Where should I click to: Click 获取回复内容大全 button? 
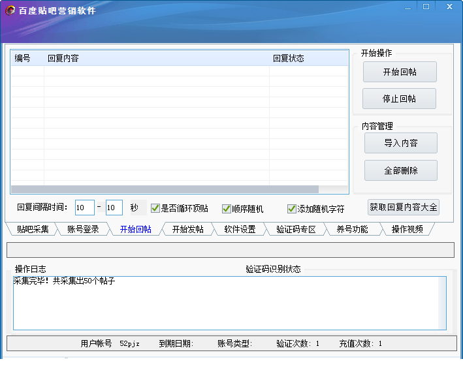click(x=404, y=207)
